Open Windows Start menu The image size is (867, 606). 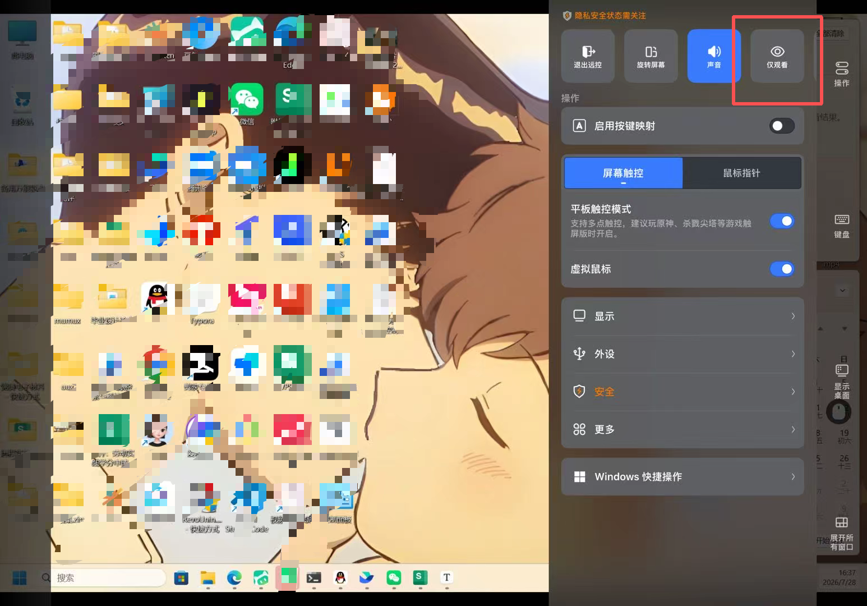click(x=20, y=577)
